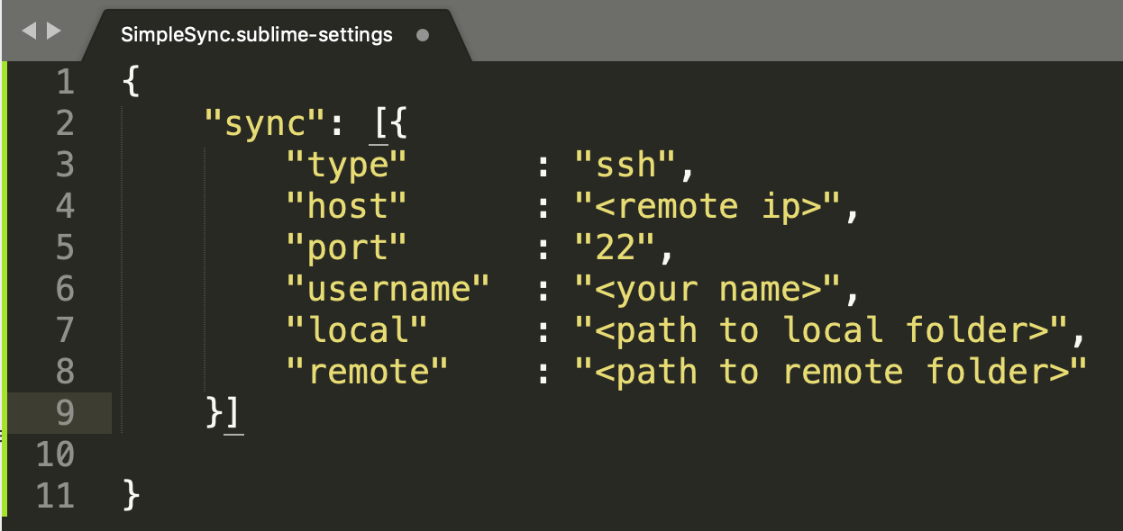Click the "ssh" string value
The height and width of the screenshot is (531, 1123).
coord(625,166)
